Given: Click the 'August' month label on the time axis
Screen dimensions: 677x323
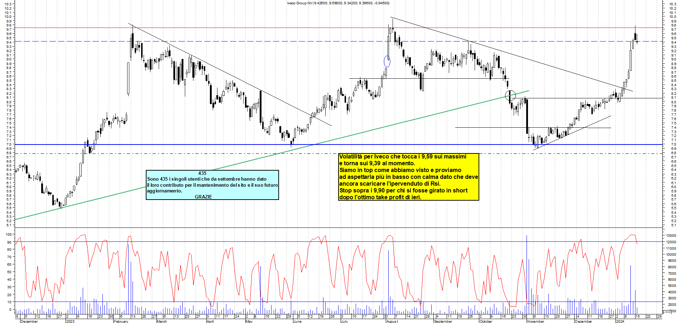Looking at the screenshot, I should tap(392, 321).
